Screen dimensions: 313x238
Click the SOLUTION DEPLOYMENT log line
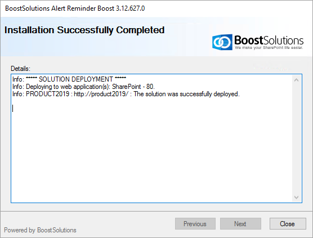(x=69, y=79)
